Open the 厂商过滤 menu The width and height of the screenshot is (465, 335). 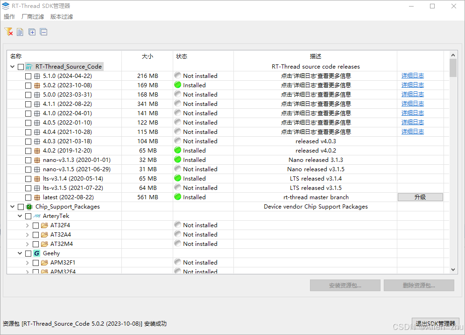(33, 17)
